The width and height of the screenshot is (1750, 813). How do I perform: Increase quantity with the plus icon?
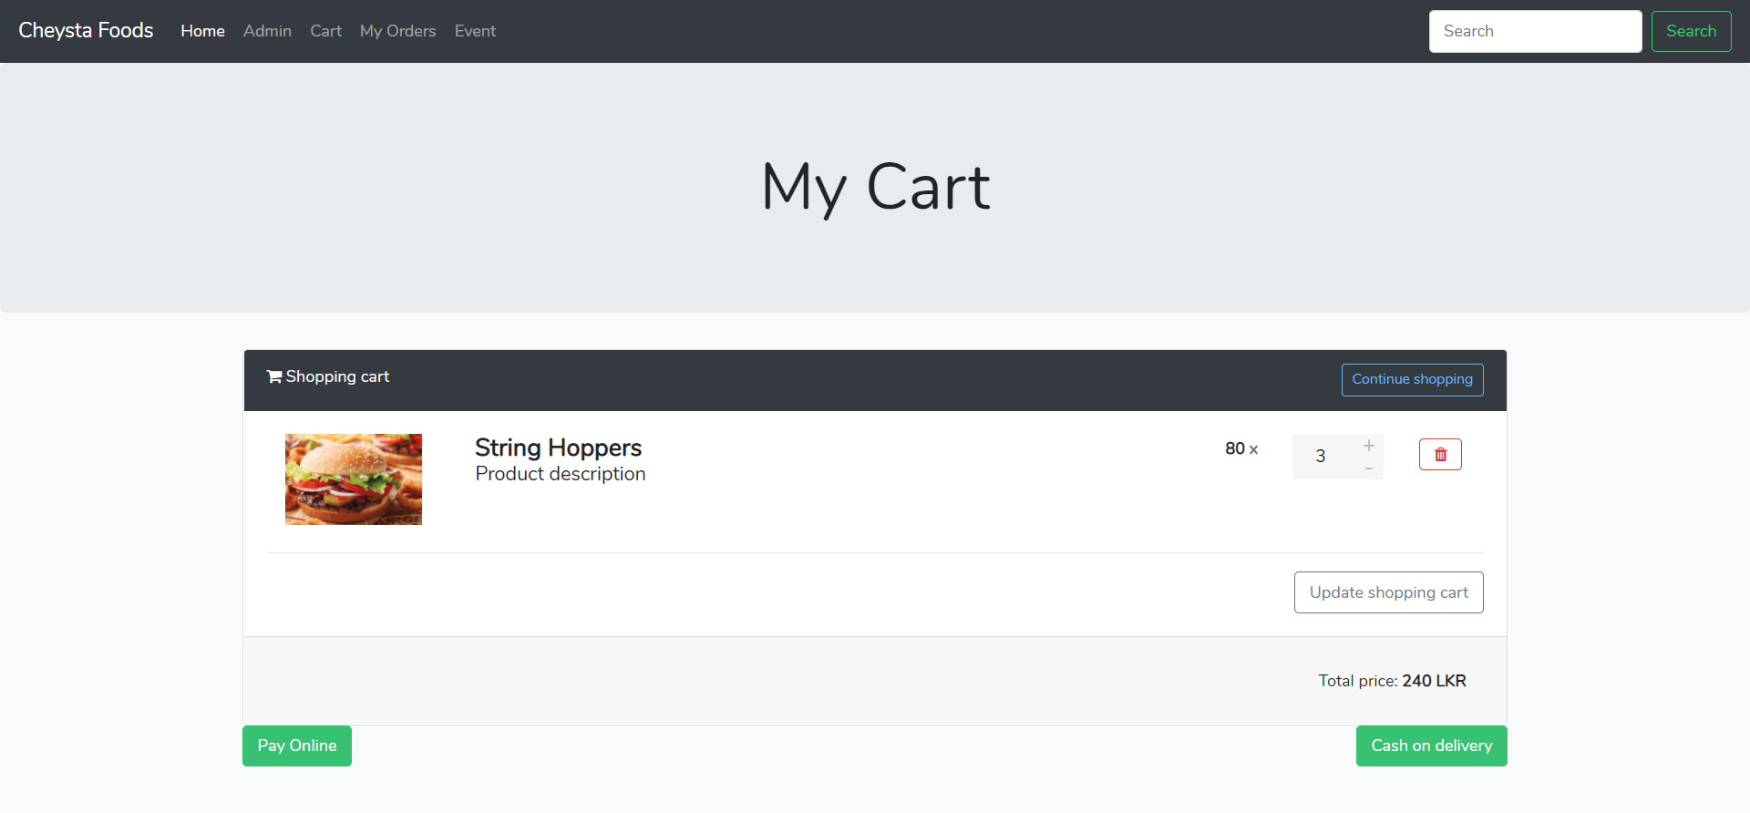1369,446
